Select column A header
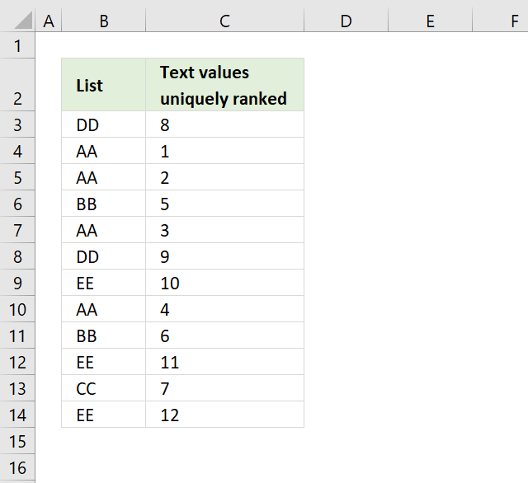528x483 pixels. click(49, 21)
